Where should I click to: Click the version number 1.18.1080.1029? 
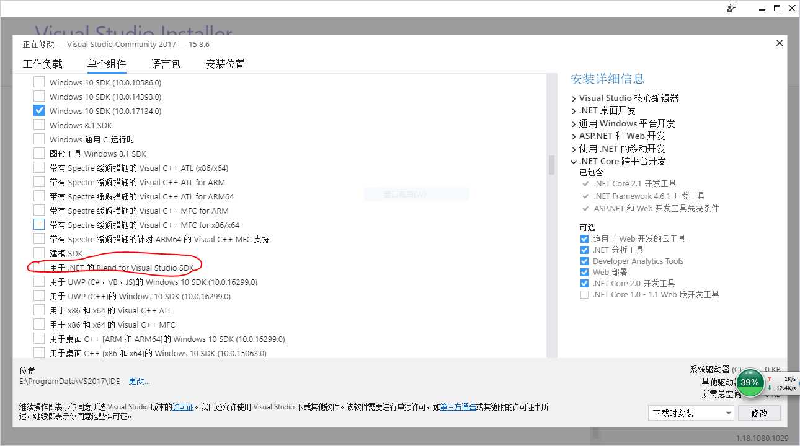click(x=762, y=437)
